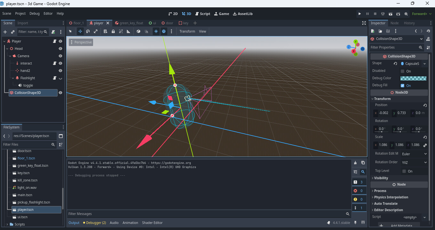
Task: Click the Debug Color swatch
Action: (x=413, y=78)
